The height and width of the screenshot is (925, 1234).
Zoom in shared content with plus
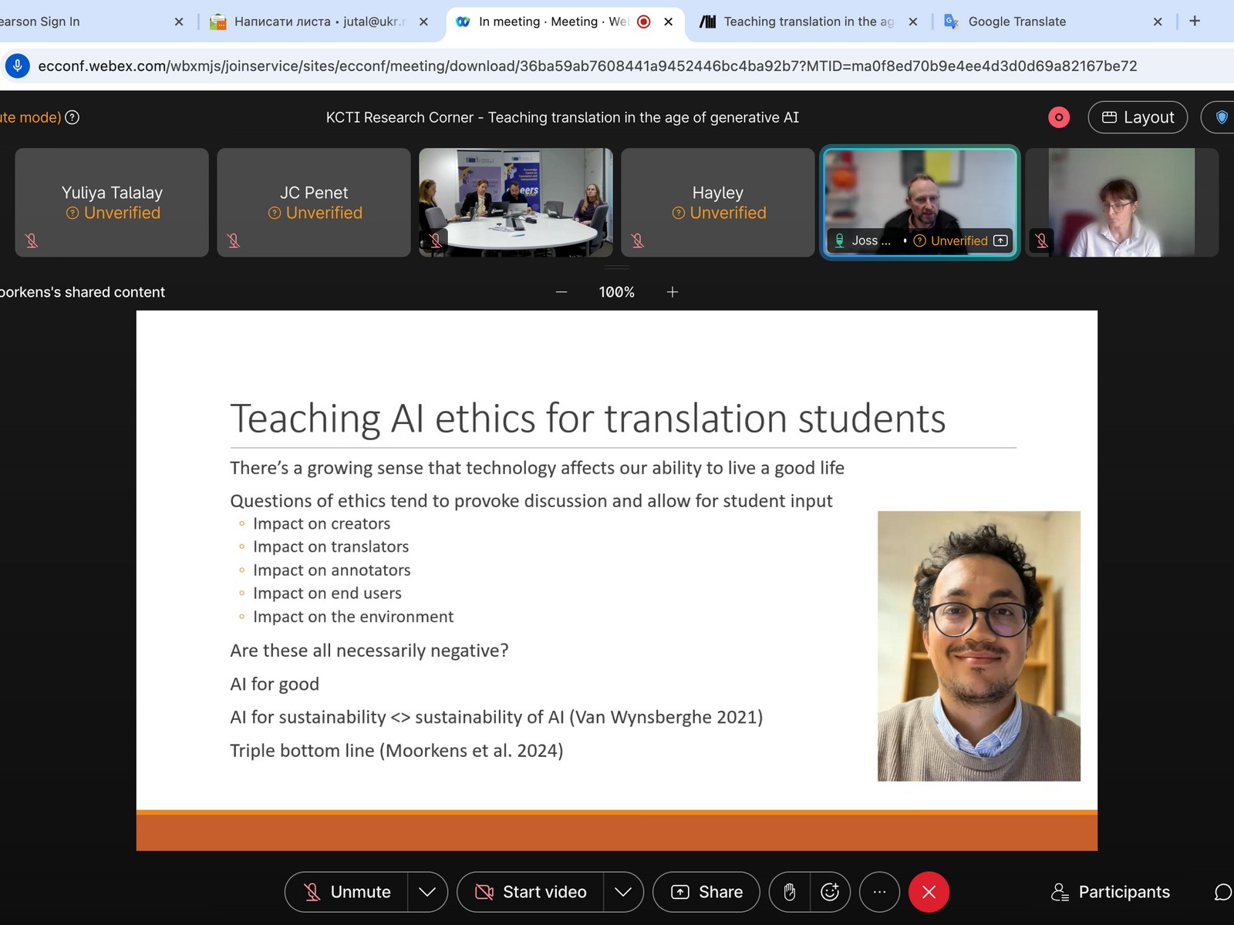tap(673, 292)
